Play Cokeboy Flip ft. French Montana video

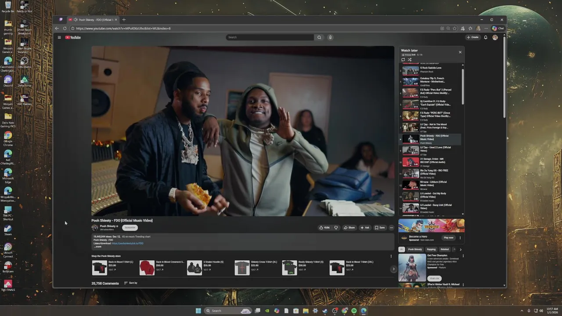pyautogui.click(x=431, y=81)
